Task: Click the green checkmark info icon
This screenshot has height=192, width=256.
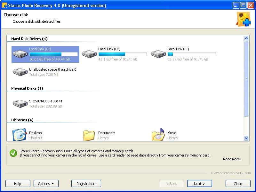Action: click(13, 153)
